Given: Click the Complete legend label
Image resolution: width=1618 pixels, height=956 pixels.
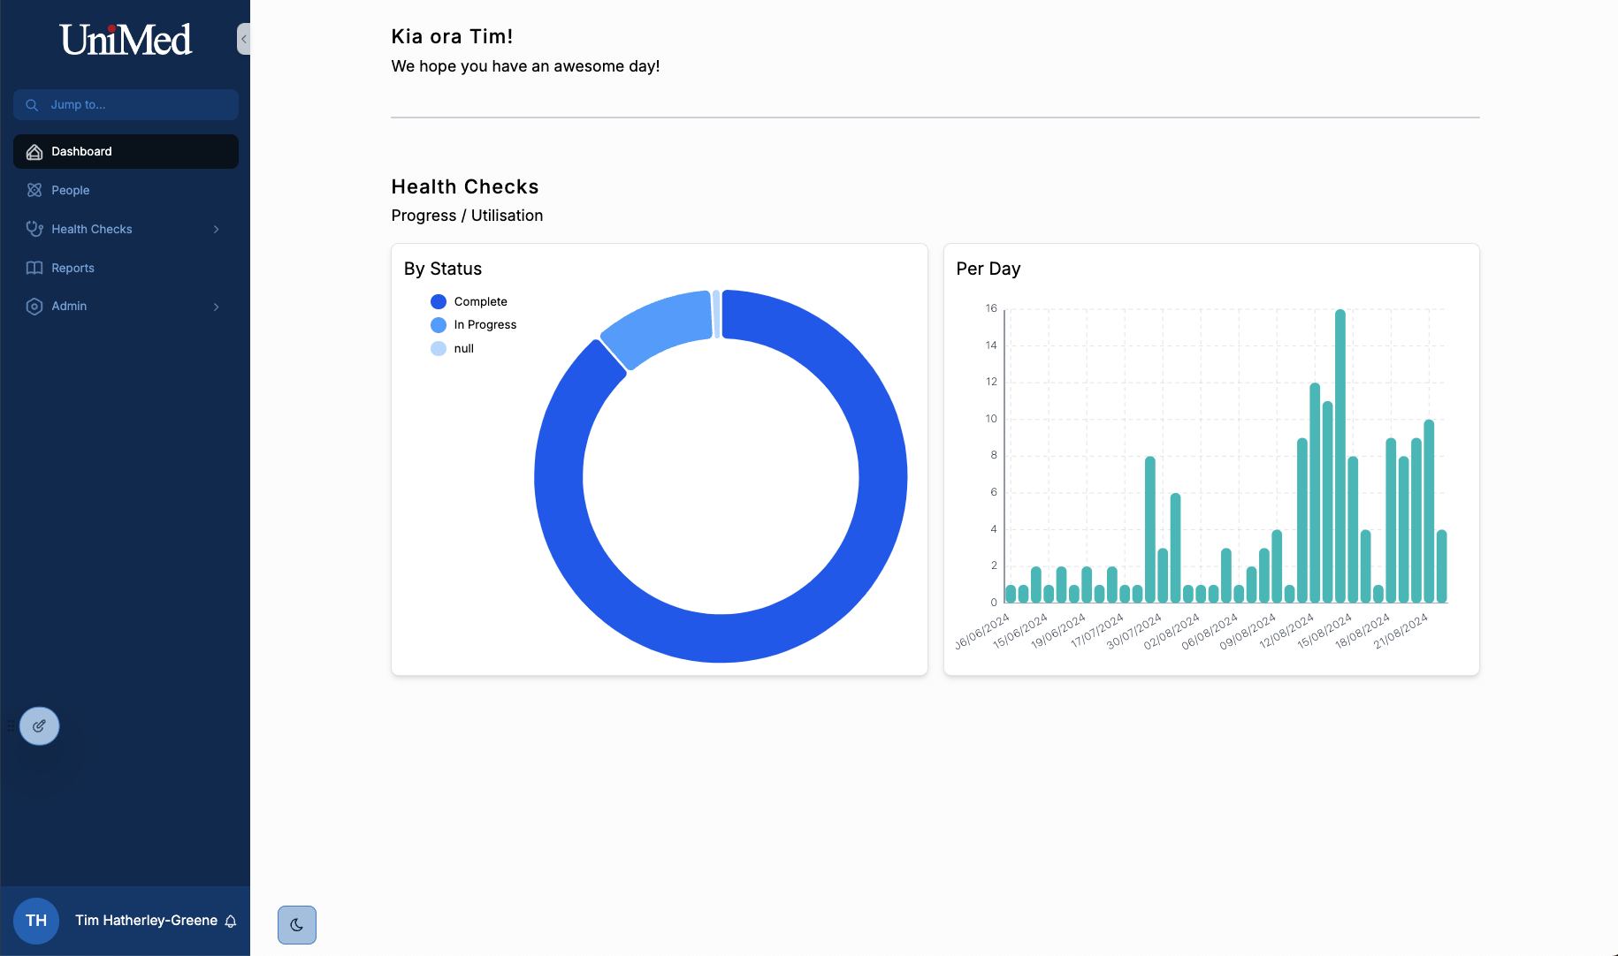Looking at the screenshot, I should [x=481, y=302].
